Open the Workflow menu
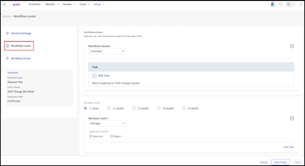 tap(35, 4)
